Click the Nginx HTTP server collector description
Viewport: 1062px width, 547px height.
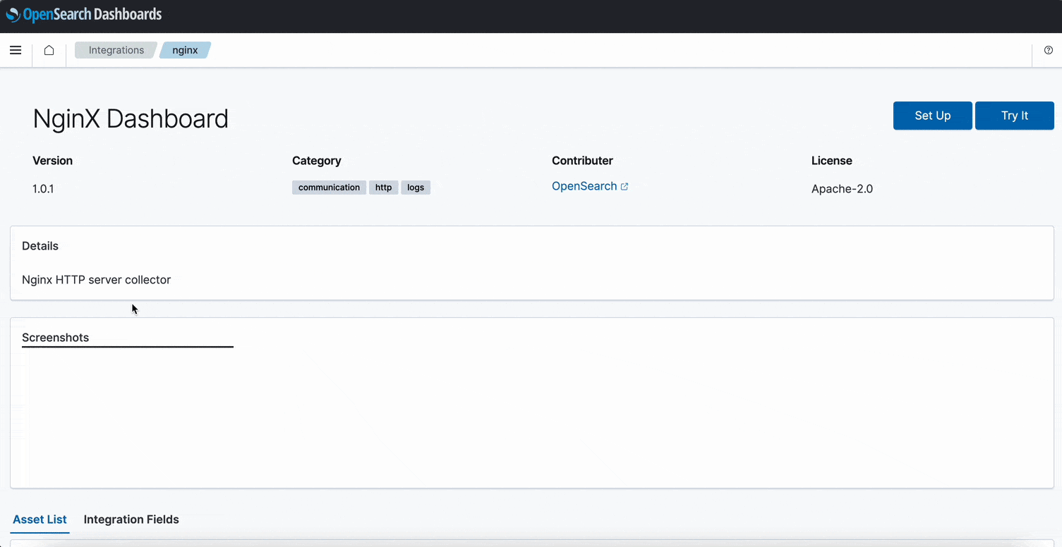96,280
